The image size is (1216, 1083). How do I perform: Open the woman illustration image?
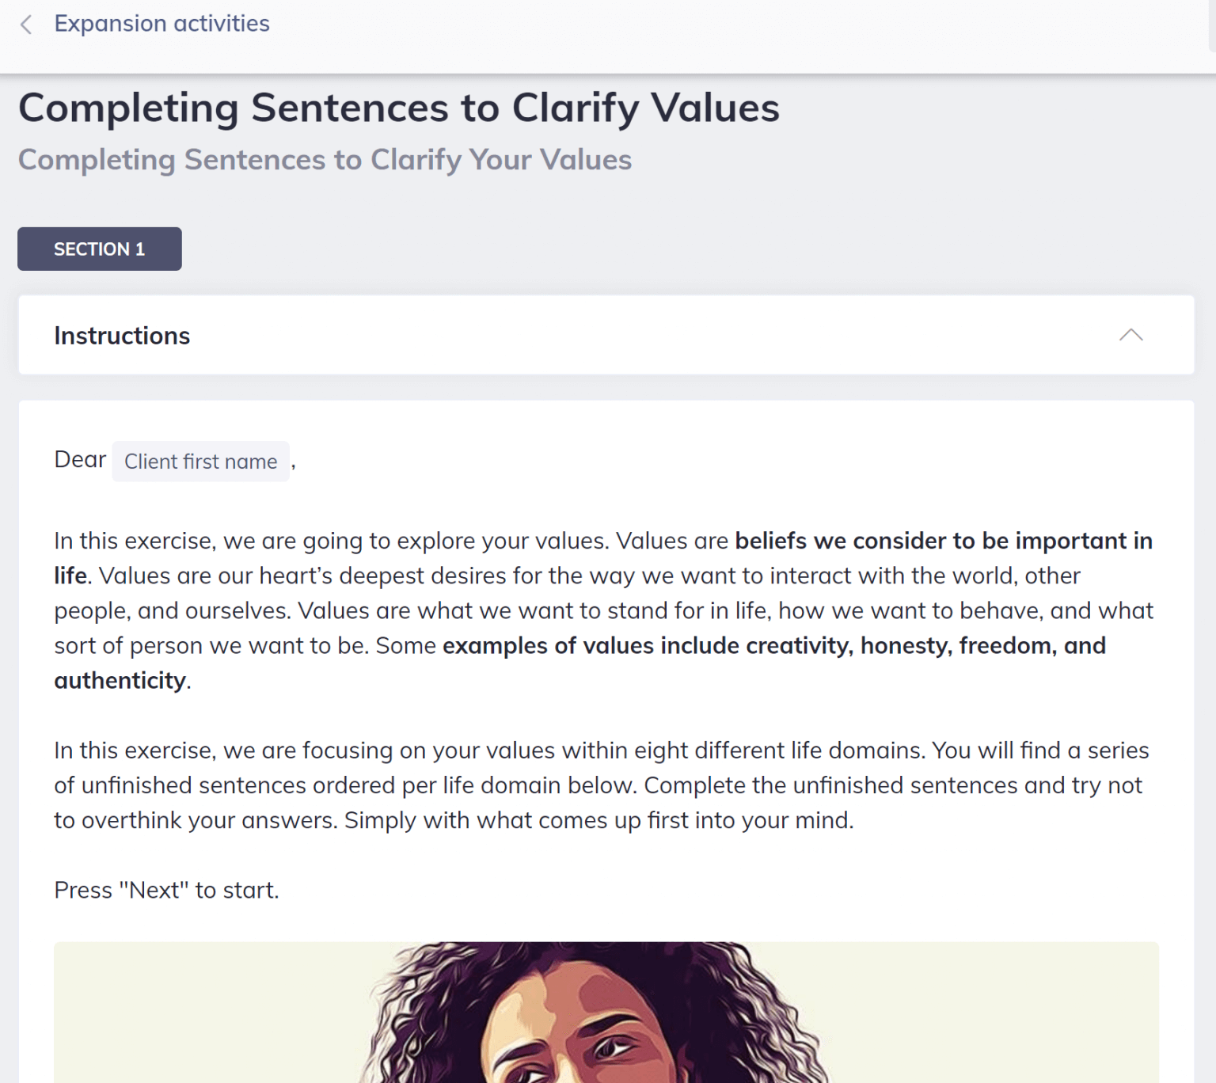point(606,1012)
